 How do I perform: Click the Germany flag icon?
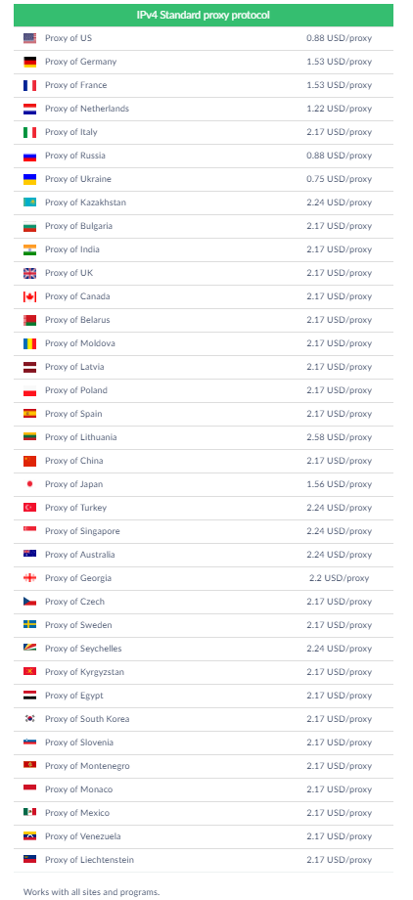click(x=30, y=62)
